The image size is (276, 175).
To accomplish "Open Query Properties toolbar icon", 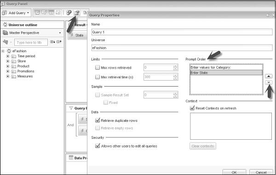I will (x=77, y=13).
